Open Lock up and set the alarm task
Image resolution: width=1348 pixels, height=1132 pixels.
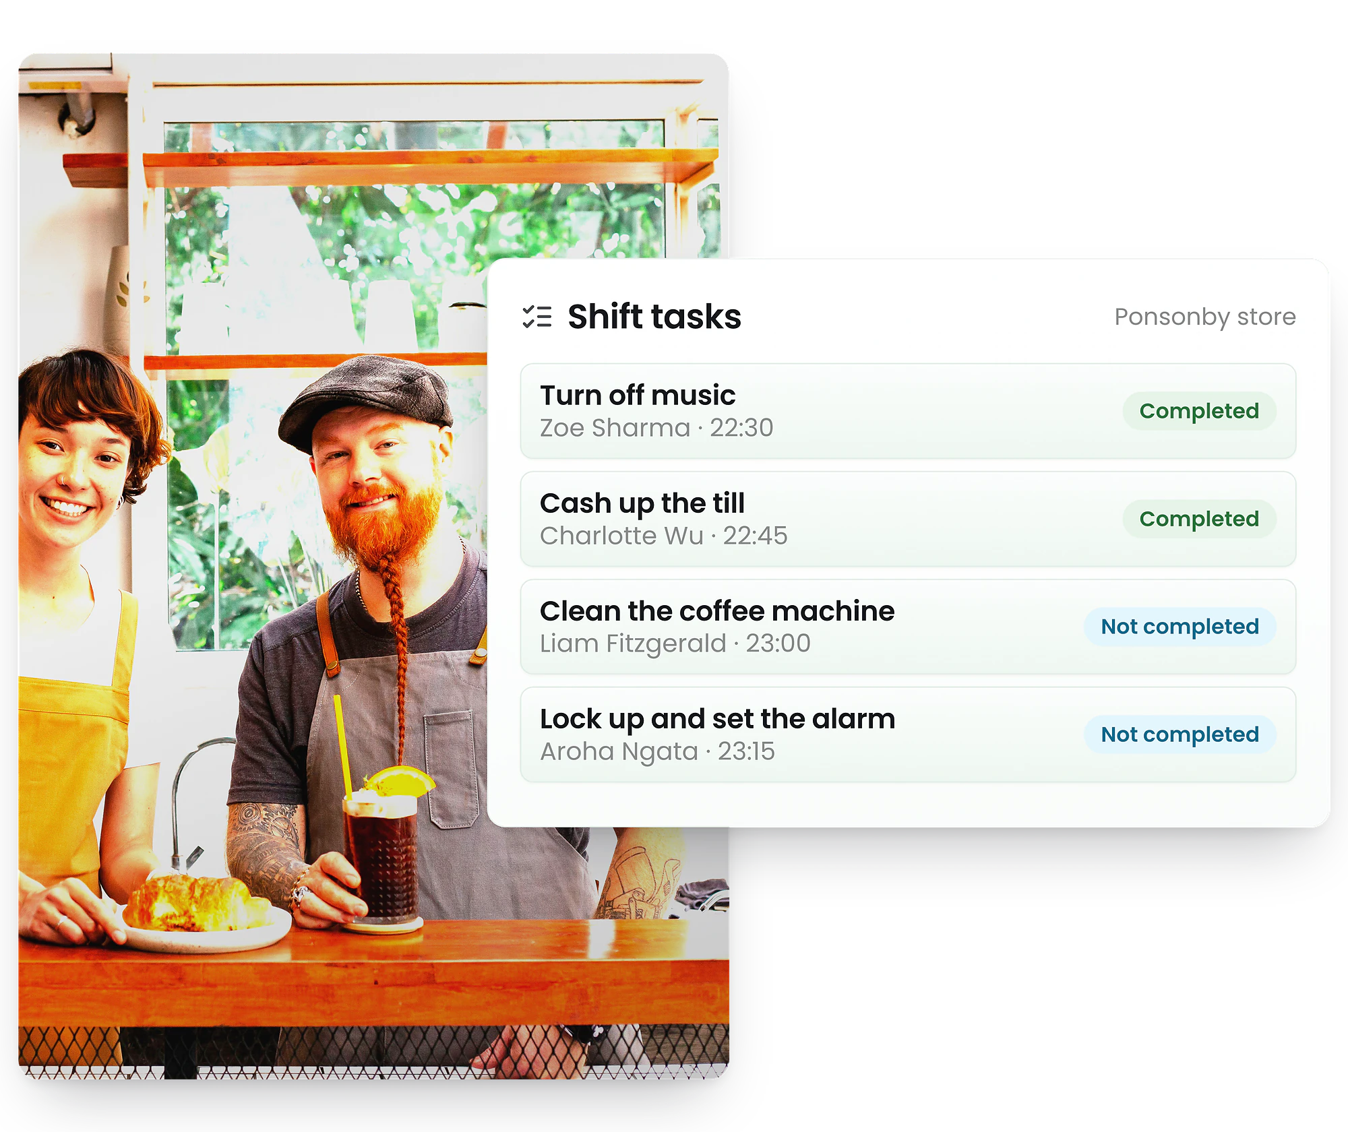coord(908,734)
